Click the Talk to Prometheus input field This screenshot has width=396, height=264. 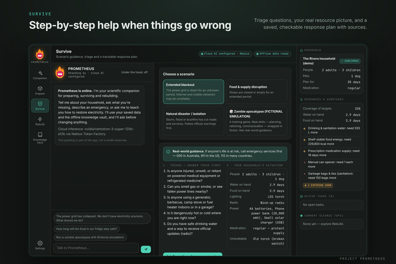(96, 248)
